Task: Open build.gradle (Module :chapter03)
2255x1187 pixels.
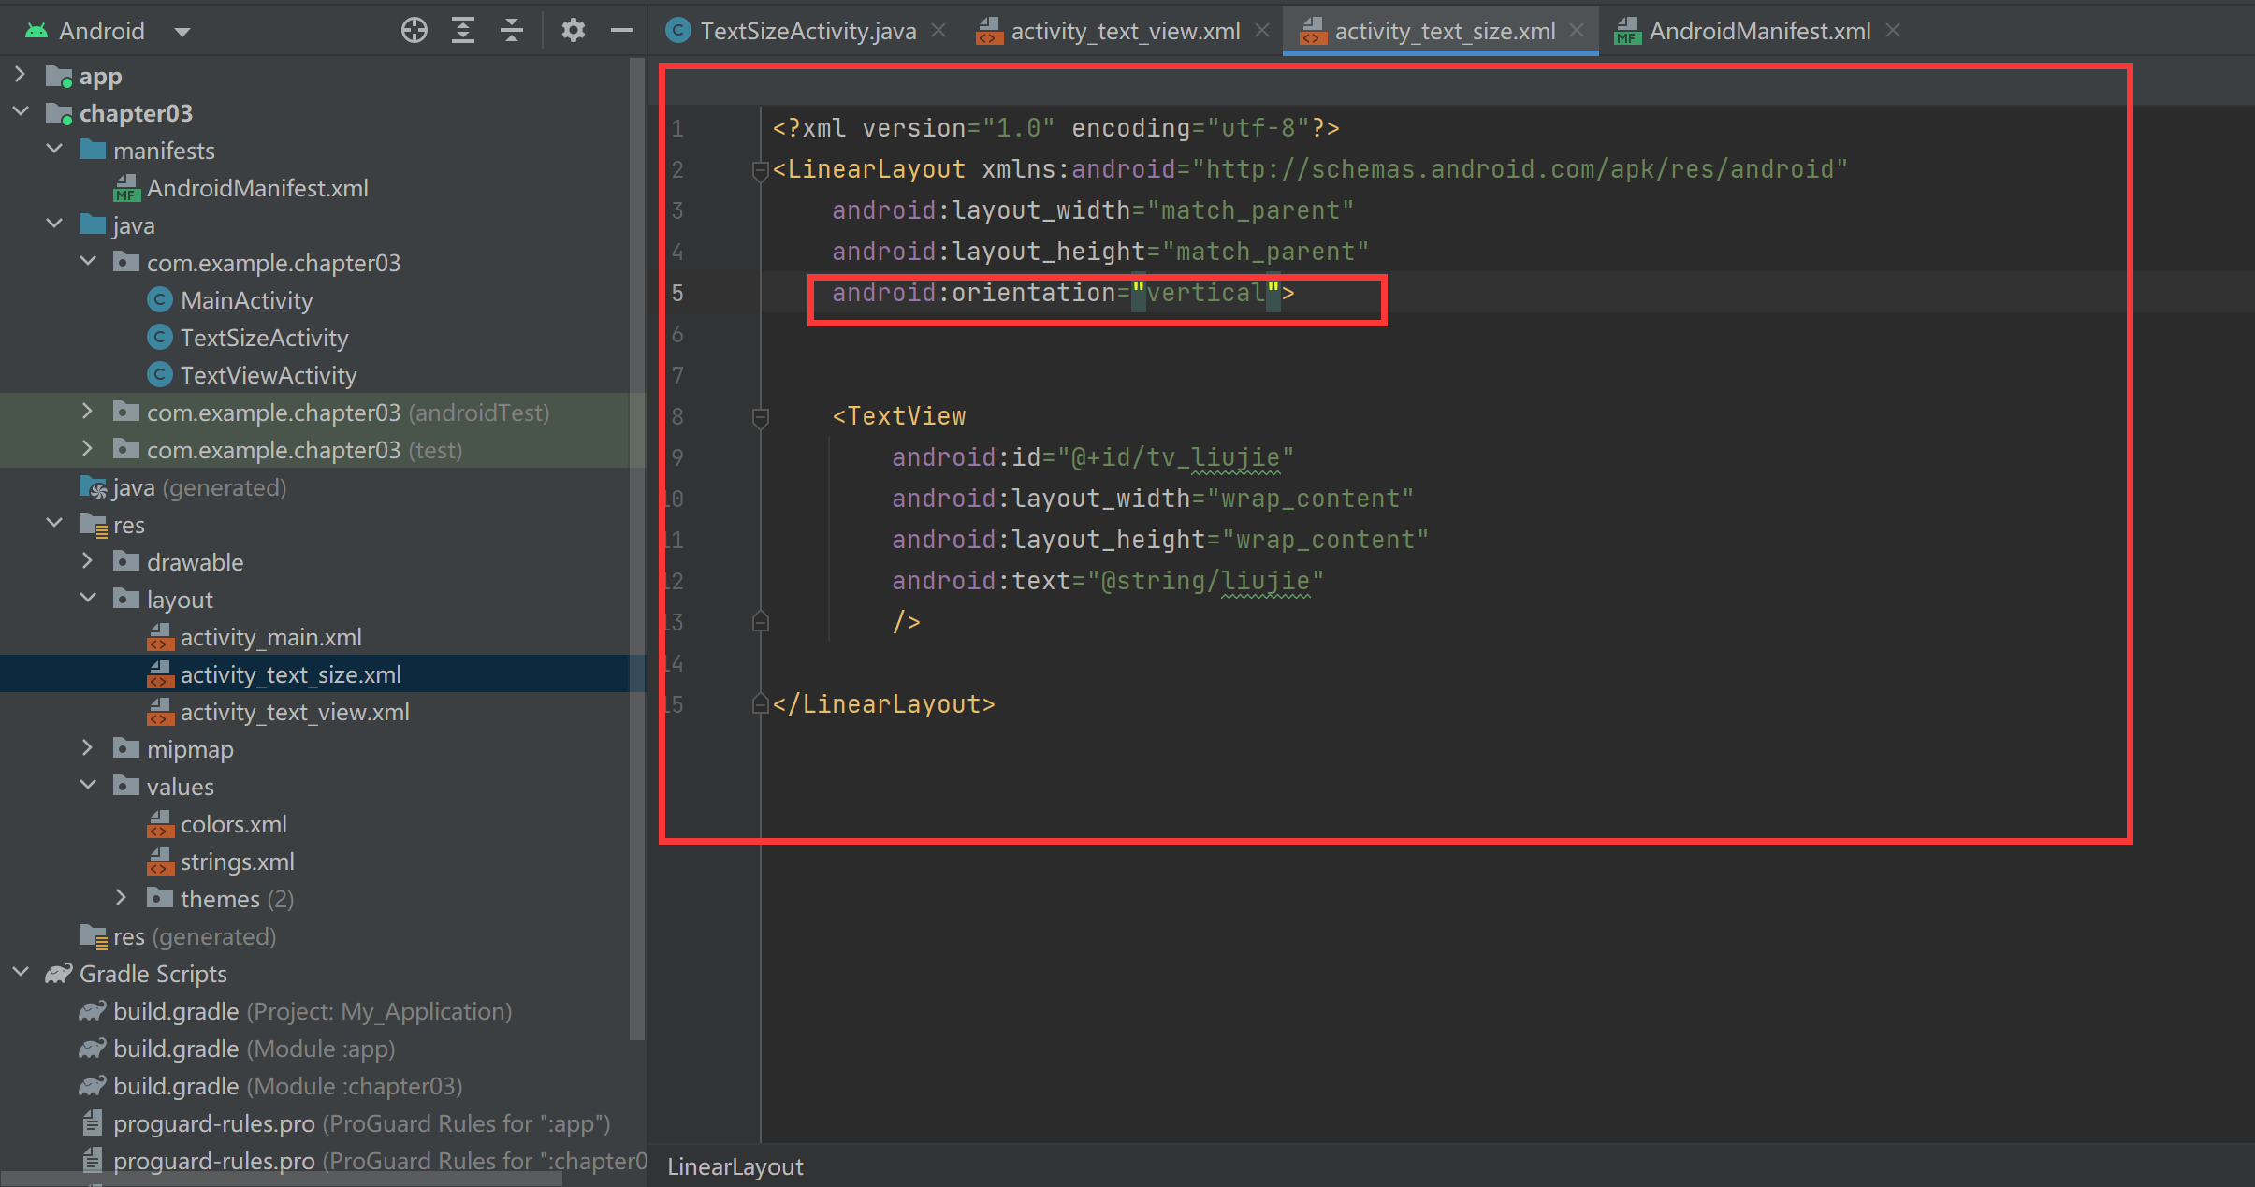Action: (287, 1086)
